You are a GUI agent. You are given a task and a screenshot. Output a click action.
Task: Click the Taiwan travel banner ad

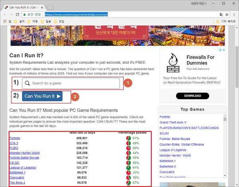click(118, 36)
